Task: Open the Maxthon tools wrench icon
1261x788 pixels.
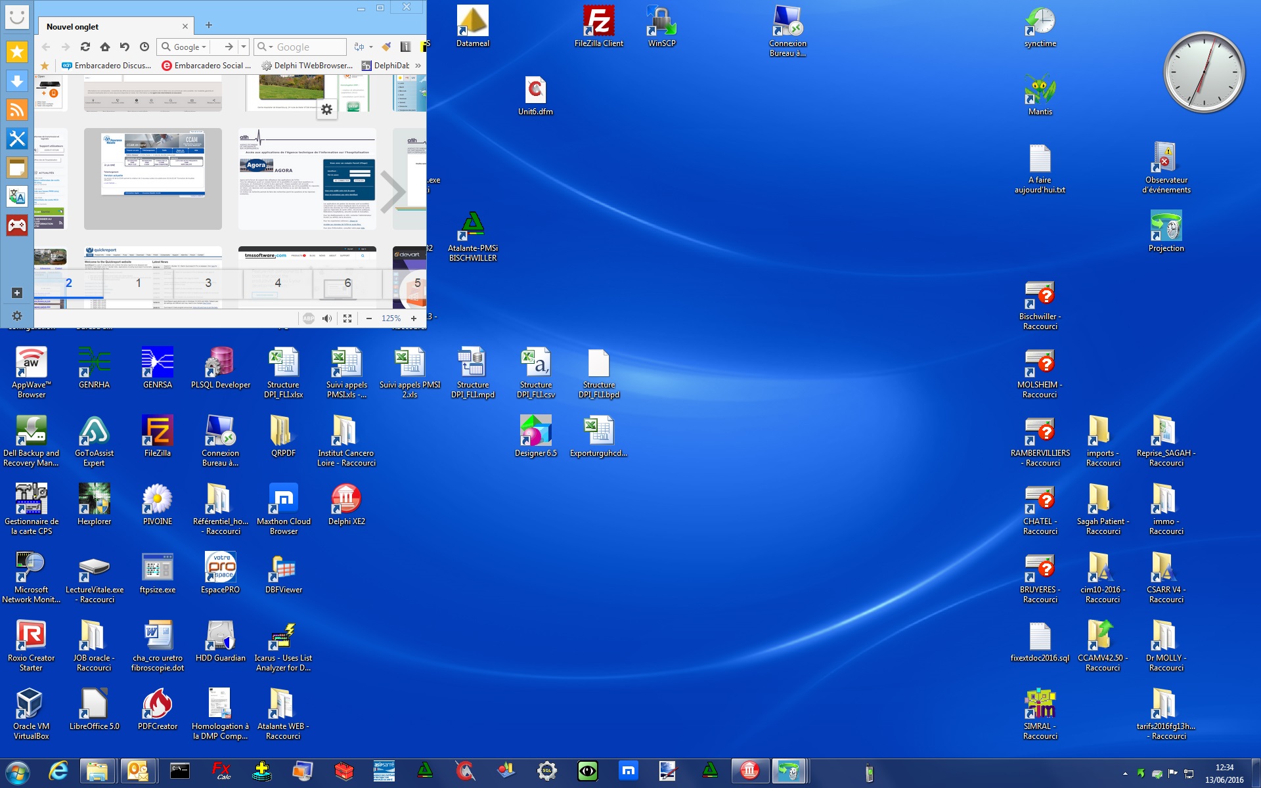Action: pos(17,139)
